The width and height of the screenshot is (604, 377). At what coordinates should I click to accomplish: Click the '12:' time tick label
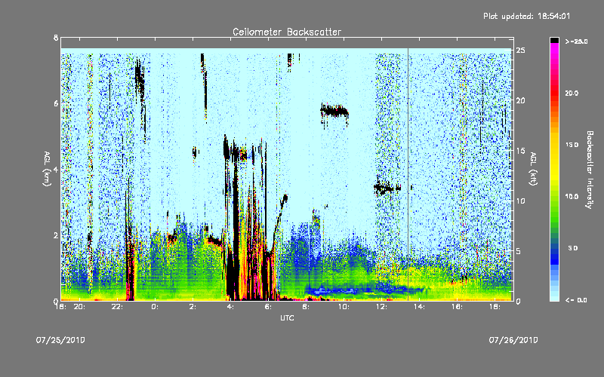[x=381, y=307]
